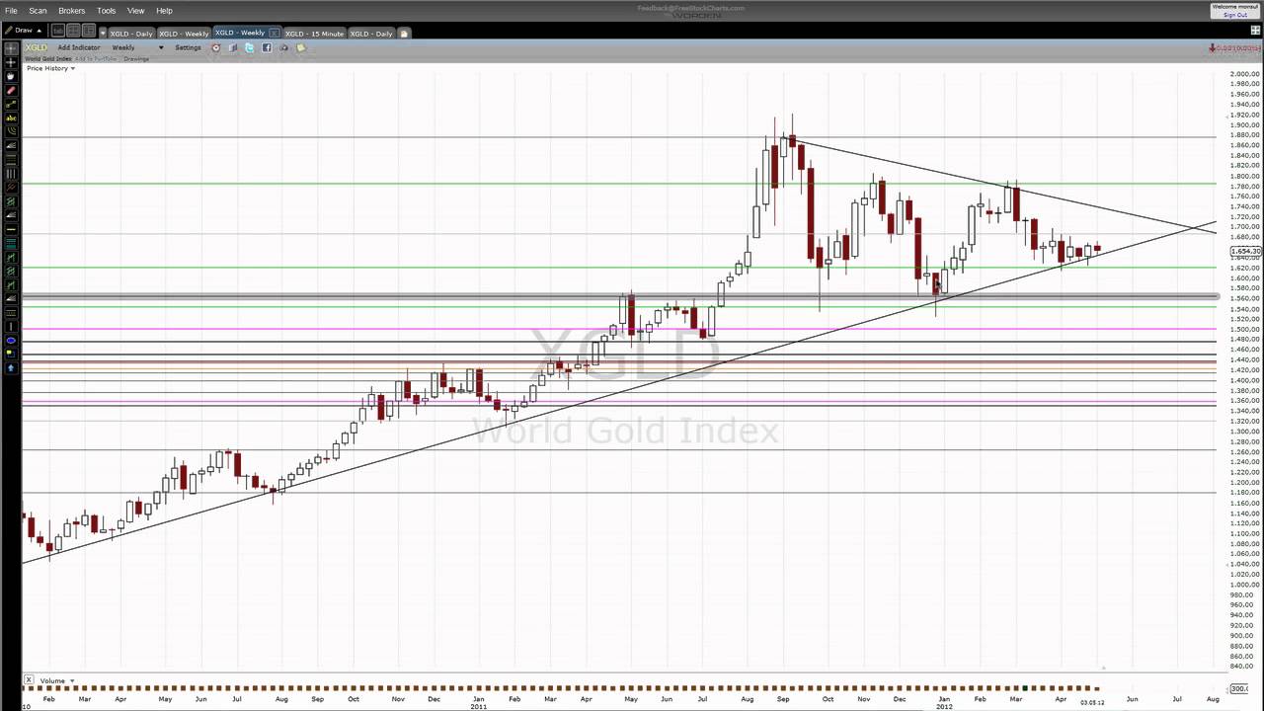Open the Brokers menu
The image size is (1264, 711).
tap(72, 11)
